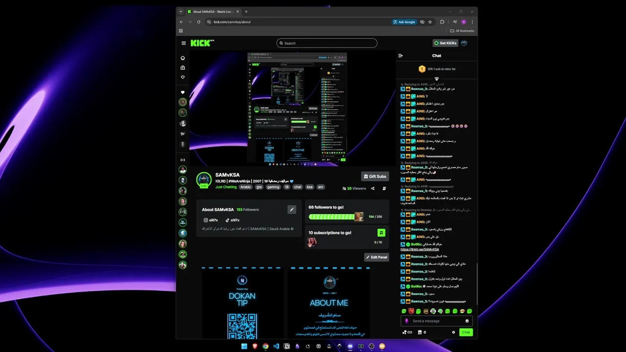Reload the page in Chrome
Image resolution: width=626 pixels, height=352 pixels.
tap(199, 22)
